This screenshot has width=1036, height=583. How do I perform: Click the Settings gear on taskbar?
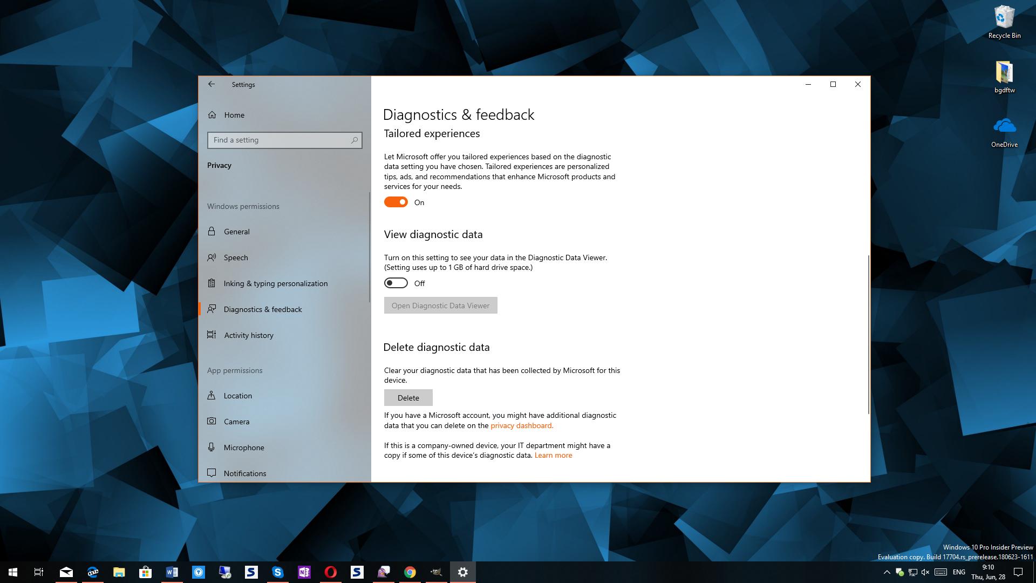point(463,572)
